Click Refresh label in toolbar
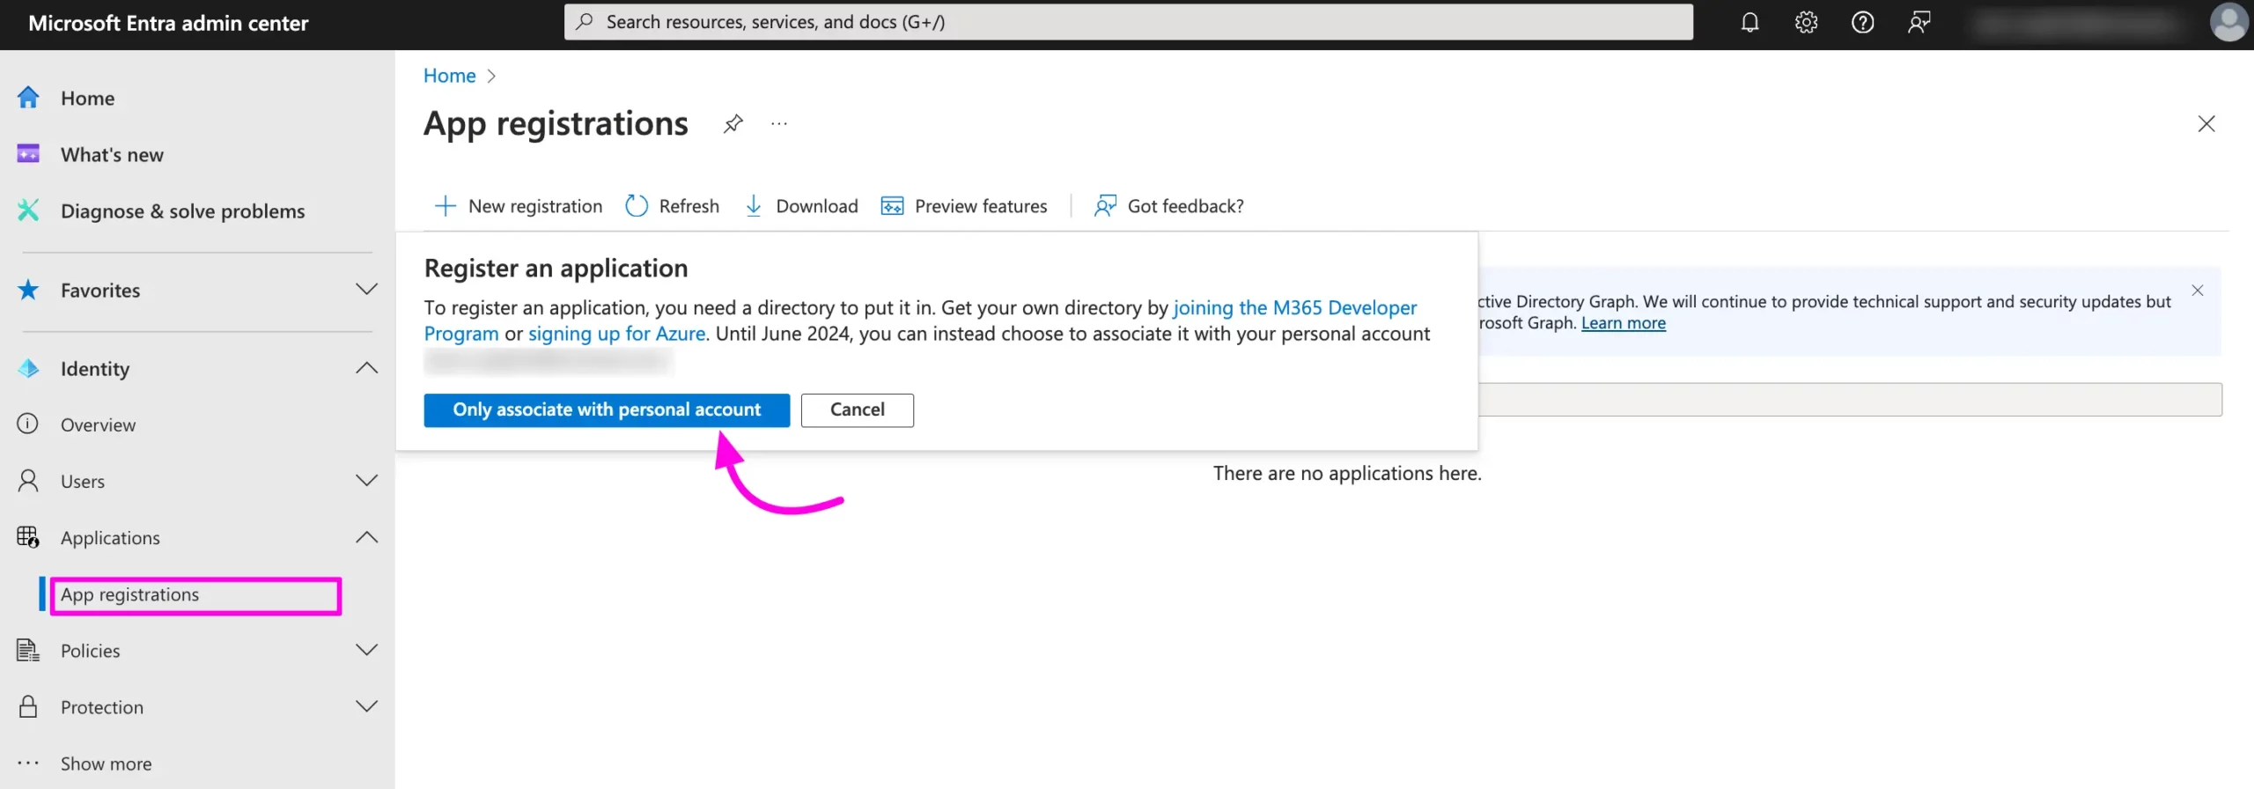This screenshot has width=2254, height=789. click(689, 206)
